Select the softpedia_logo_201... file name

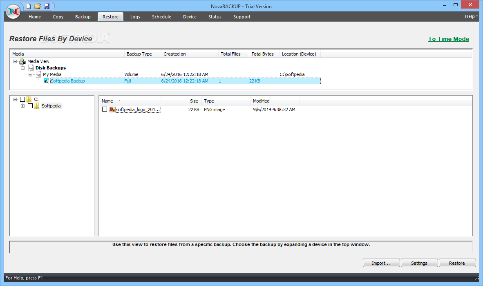pyautogui.click(x=138, y=109)
